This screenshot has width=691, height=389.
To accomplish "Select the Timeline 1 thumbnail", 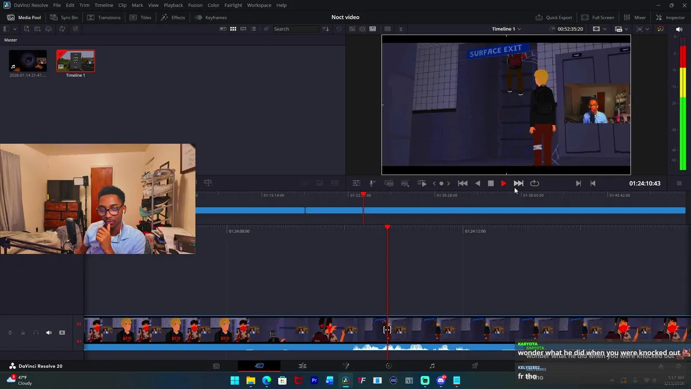I will click(x=76, y=61).
